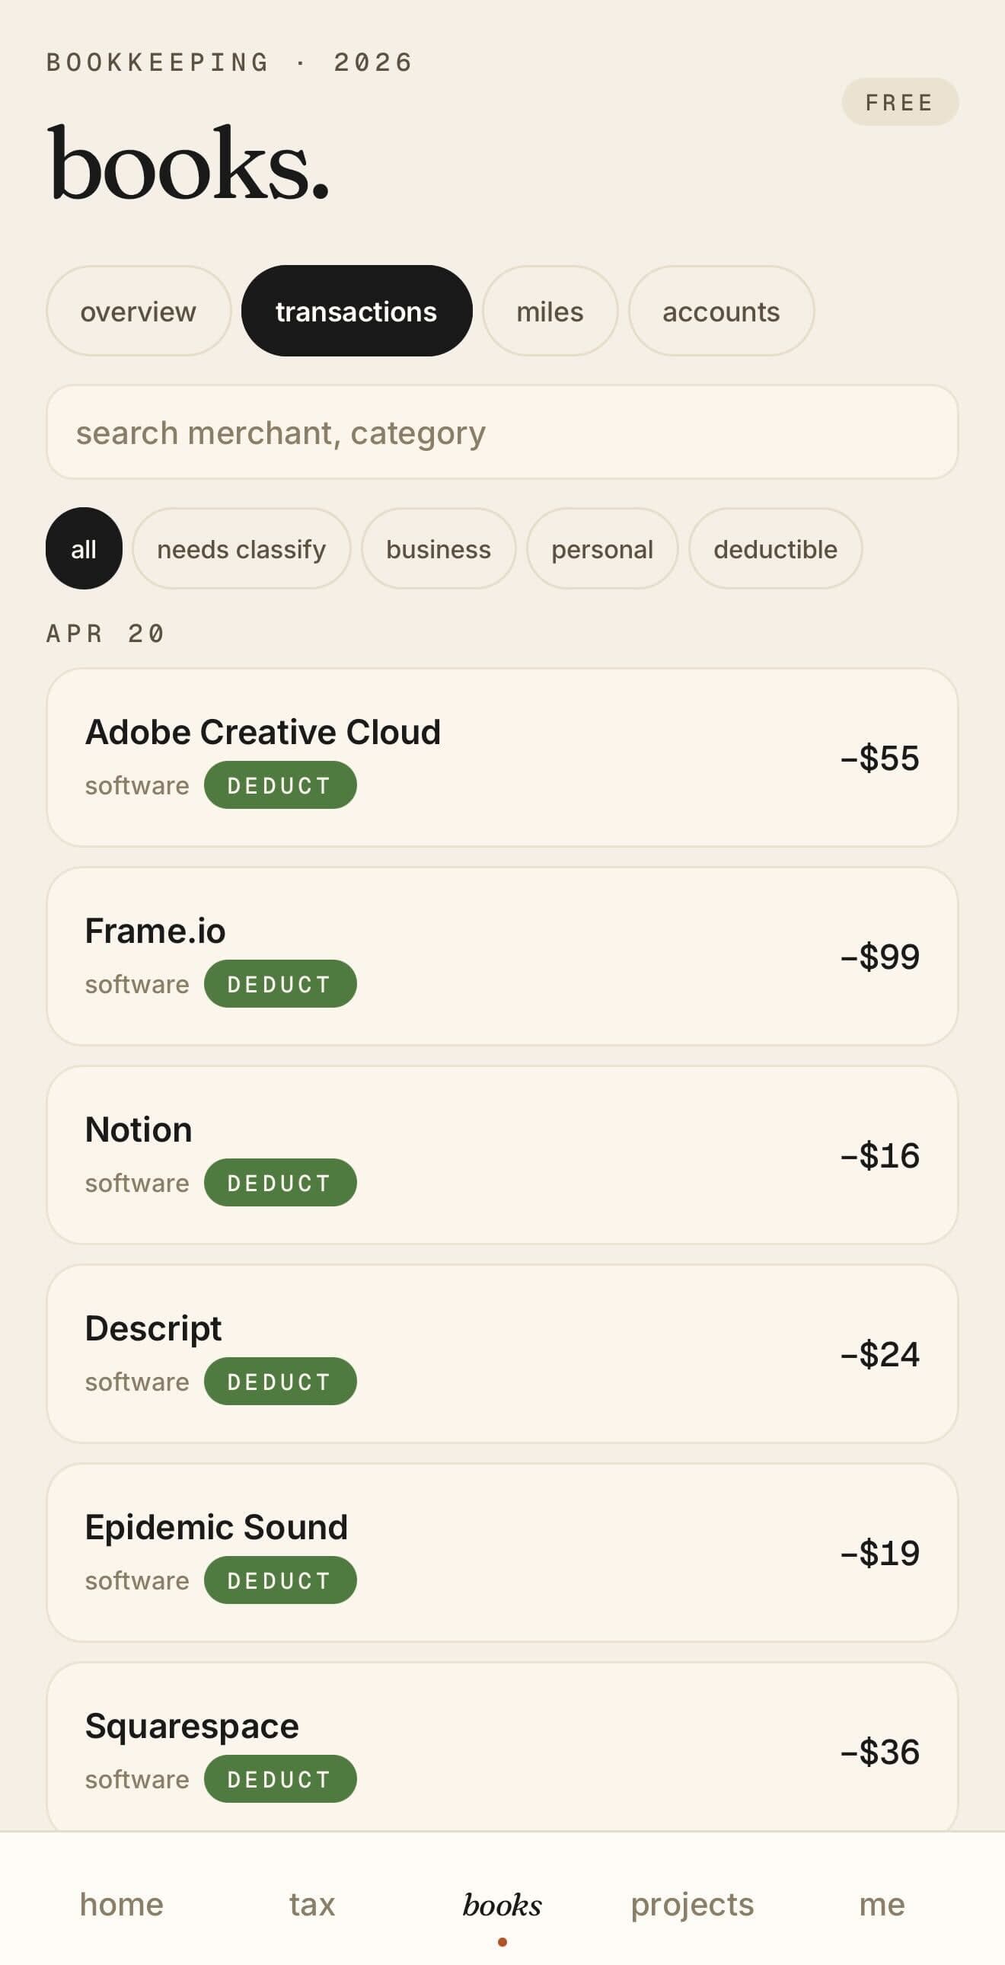Select the transactions tab

356,312
